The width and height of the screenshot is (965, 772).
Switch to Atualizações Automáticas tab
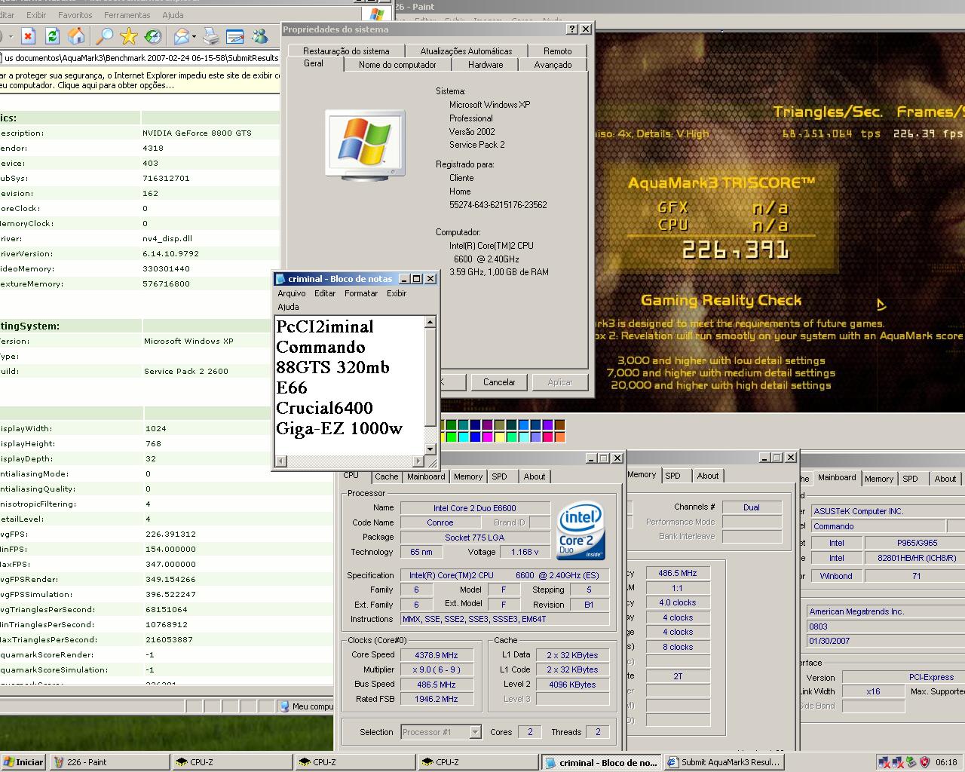[466, 51]
